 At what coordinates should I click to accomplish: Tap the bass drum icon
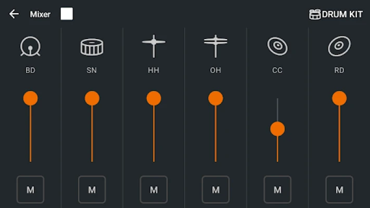pos(30,47)
